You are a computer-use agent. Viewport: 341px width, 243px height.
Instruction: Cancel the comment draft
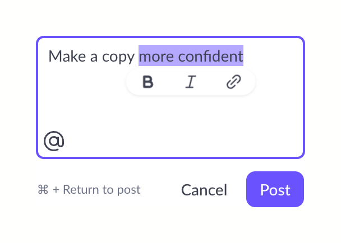tap(204, 190)
